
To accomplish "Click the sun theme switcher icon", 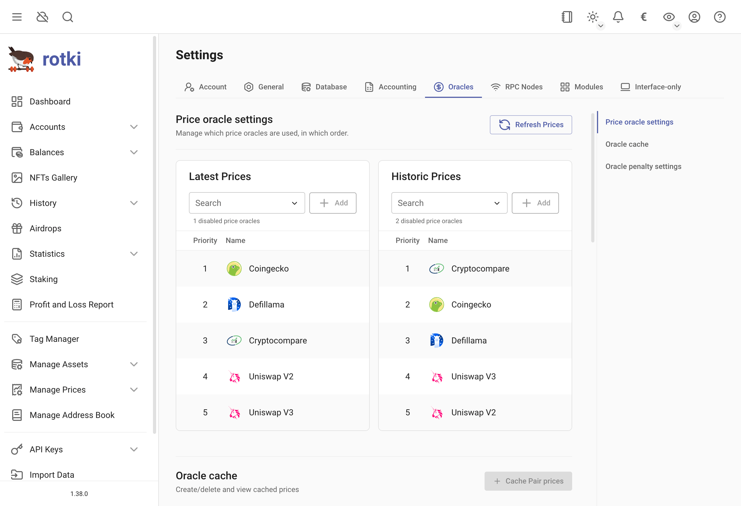I will (x=593, y=17).
